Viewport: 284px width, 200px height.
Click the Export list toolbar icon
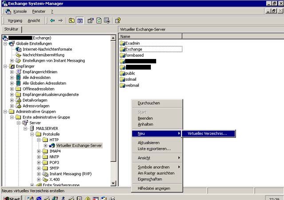point(107,21)
